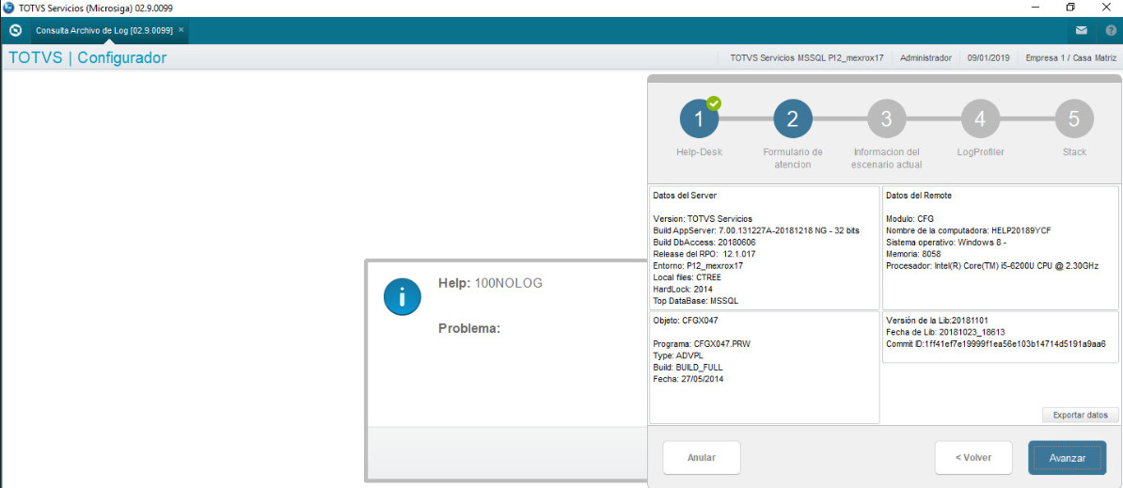Click the Exportar datos button
This screenshot has width=1123, height=488.
click(x=1080, y=415)
